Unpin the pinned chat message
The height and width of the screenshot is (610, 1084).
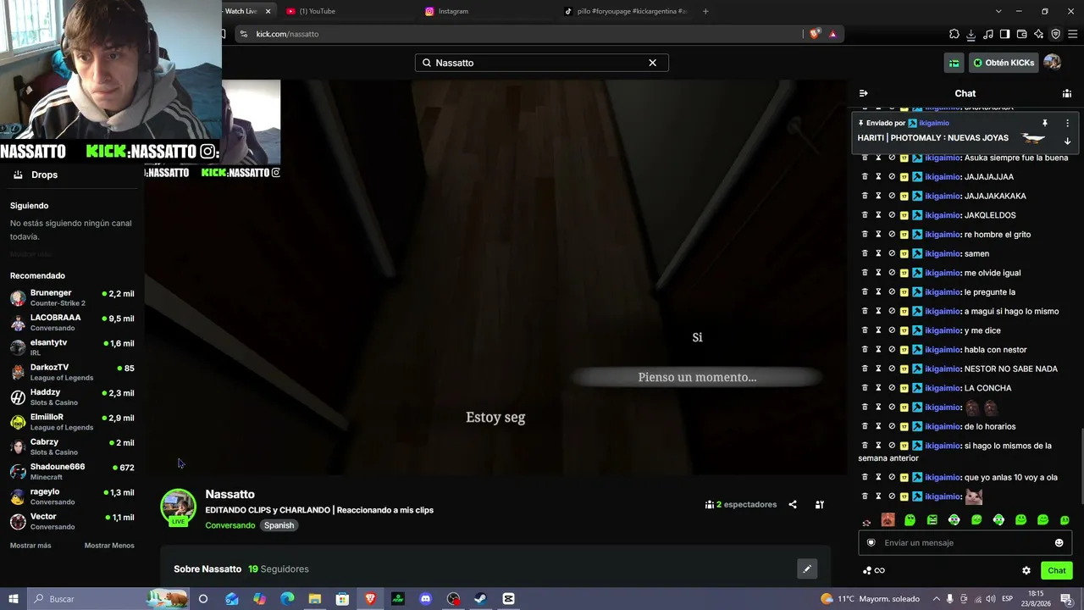click(x=1045, y=124)
